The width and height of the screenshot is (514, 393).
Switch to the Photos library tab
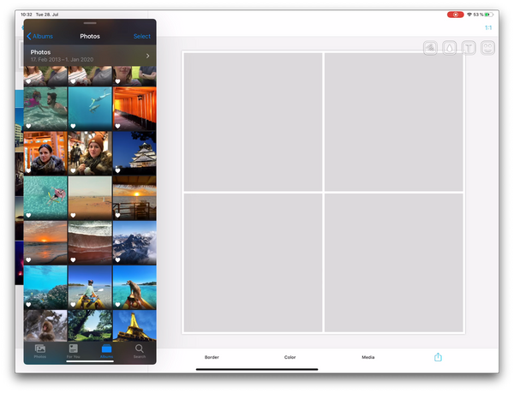(x=39, y=350)
